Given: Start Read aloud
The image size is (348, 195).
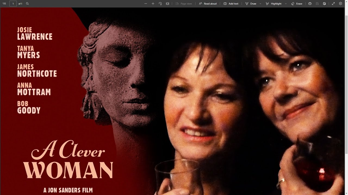Looking at the screenshot, I should (x=208, y=4).
